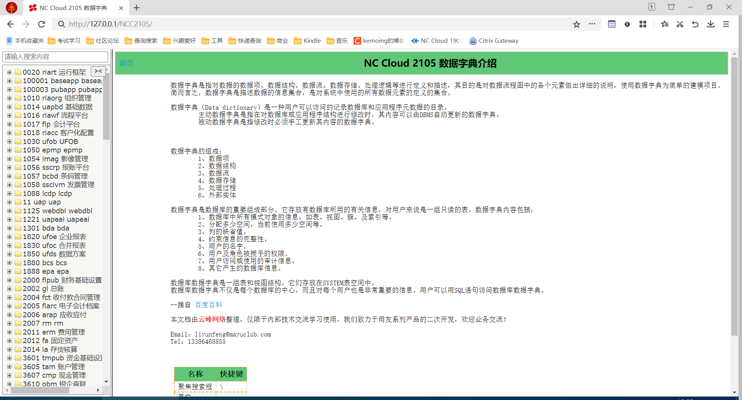Viewport: 742px width, 400px height.
Task: Expand the 0020 riart 运行框架 tree node
Action: (10, 72)
